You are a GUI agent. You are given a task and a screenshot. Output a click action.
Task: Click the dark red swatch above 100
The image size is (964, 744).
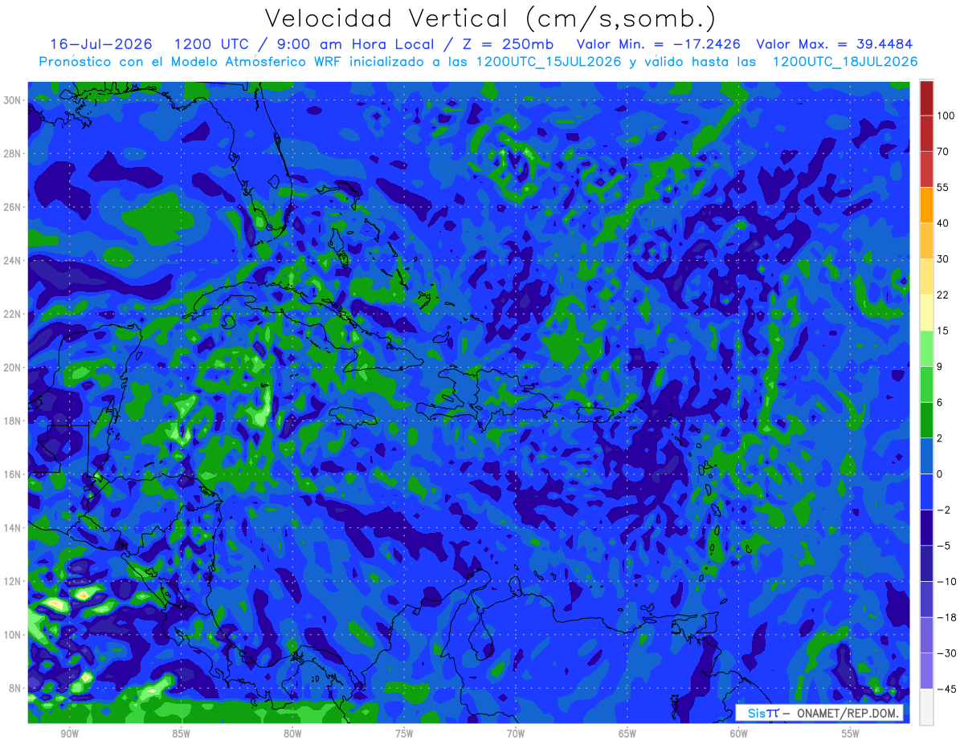(926, 98)
